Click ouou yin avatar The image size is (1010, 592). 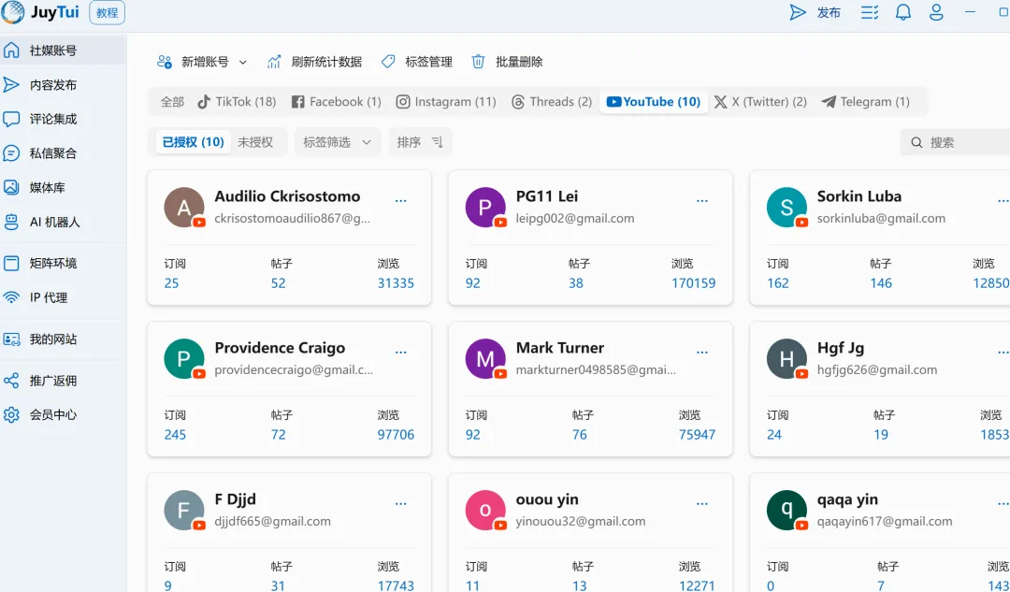[x=485, y=511]
